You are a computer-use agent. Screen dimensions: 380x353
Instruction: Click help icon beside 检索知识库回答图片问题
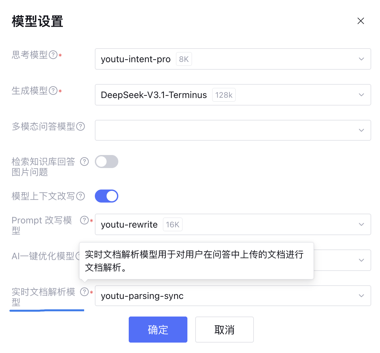[84, 162]
